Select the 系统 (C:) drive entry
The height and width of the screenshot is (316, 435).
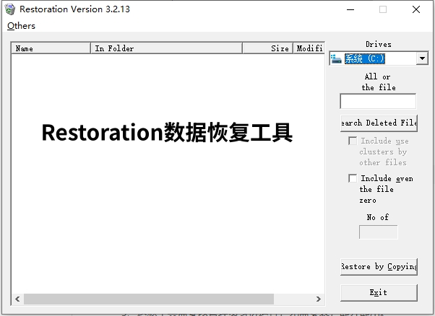tap(364, 58)
